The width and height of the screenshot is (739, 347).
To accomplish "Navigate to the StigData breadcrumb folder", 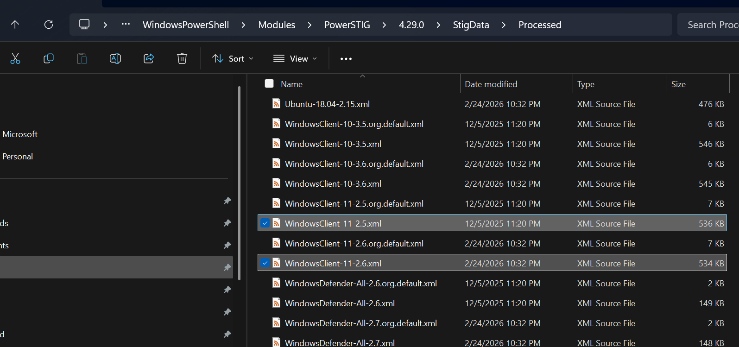I will [x=471, y=25].
